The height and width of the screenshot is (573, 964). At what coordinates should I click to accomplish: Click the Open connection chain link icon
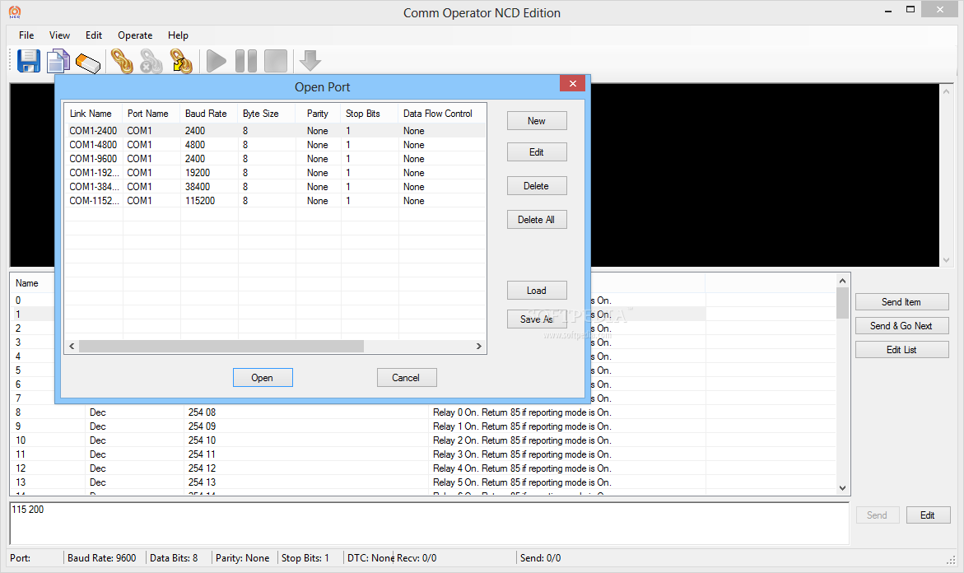[122, 62]
